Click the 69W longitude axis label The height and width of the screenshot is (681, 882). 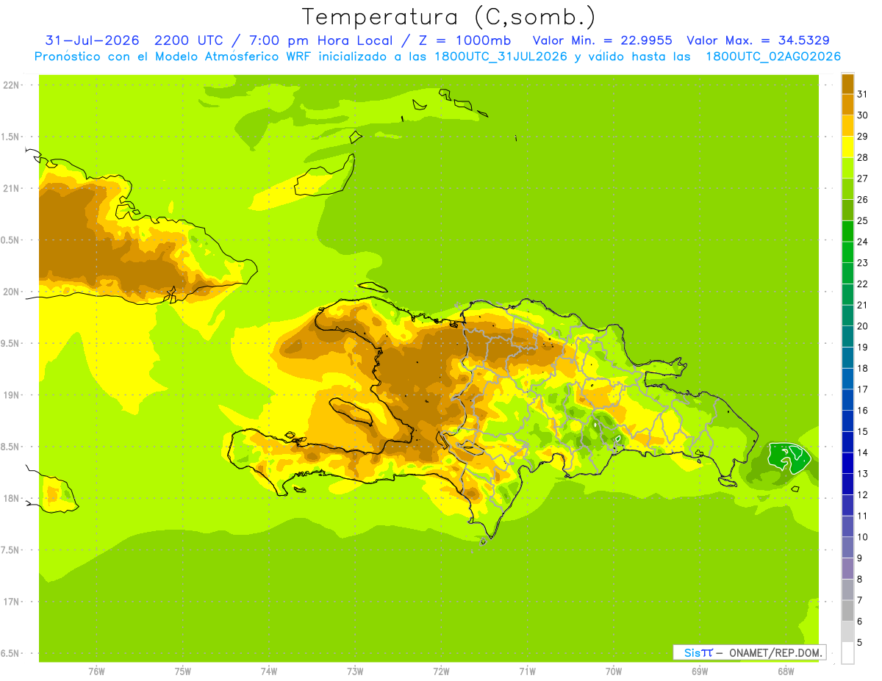(700, 671)
